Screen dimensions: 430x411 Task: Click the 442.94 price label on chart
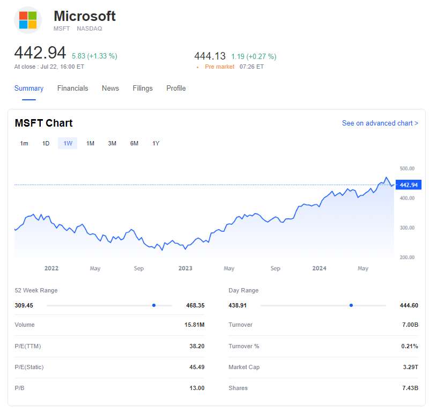click(409, 185)
